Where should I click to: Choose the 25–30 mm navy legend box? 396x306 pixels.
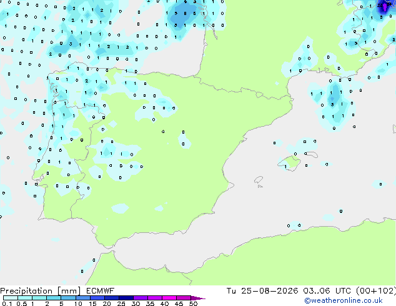pos(126,298)
